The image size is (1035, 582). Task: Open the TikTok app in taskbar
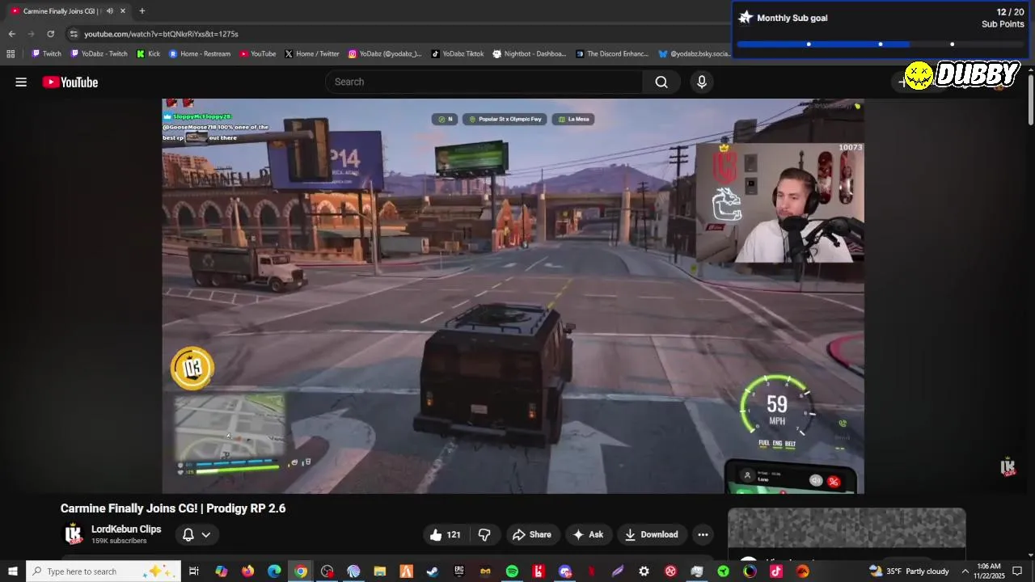pyautogui.click(x=776, y=571)
